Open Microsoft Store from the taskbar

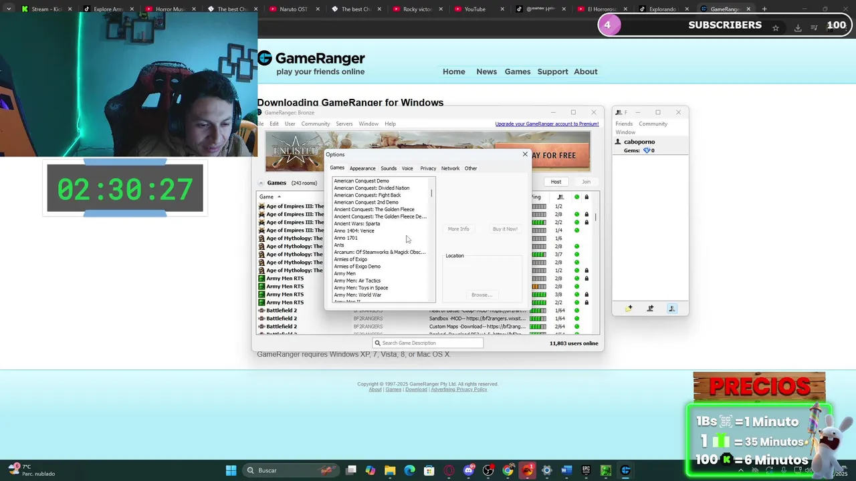(x=429, y=470)
